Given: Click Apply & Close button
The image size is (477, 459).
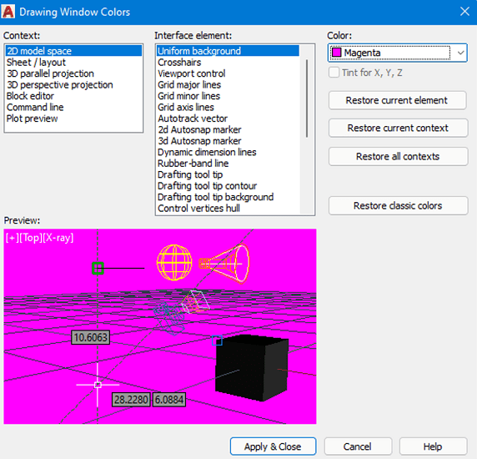Looking at the screenshot, I should 273,446.
